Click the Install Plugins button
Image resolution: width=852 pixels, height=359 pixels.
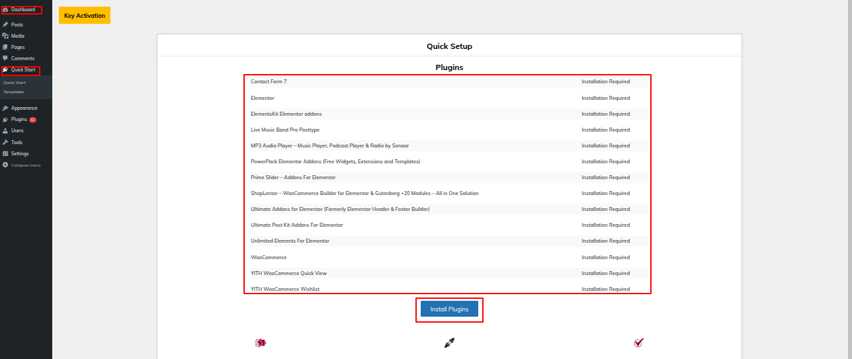coord(449,309)
